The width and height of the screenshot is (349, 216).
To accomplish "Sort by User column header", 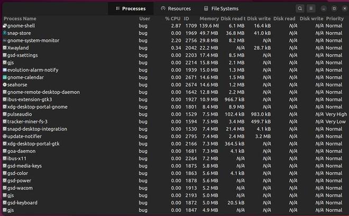I will click(x=145, y=19).
